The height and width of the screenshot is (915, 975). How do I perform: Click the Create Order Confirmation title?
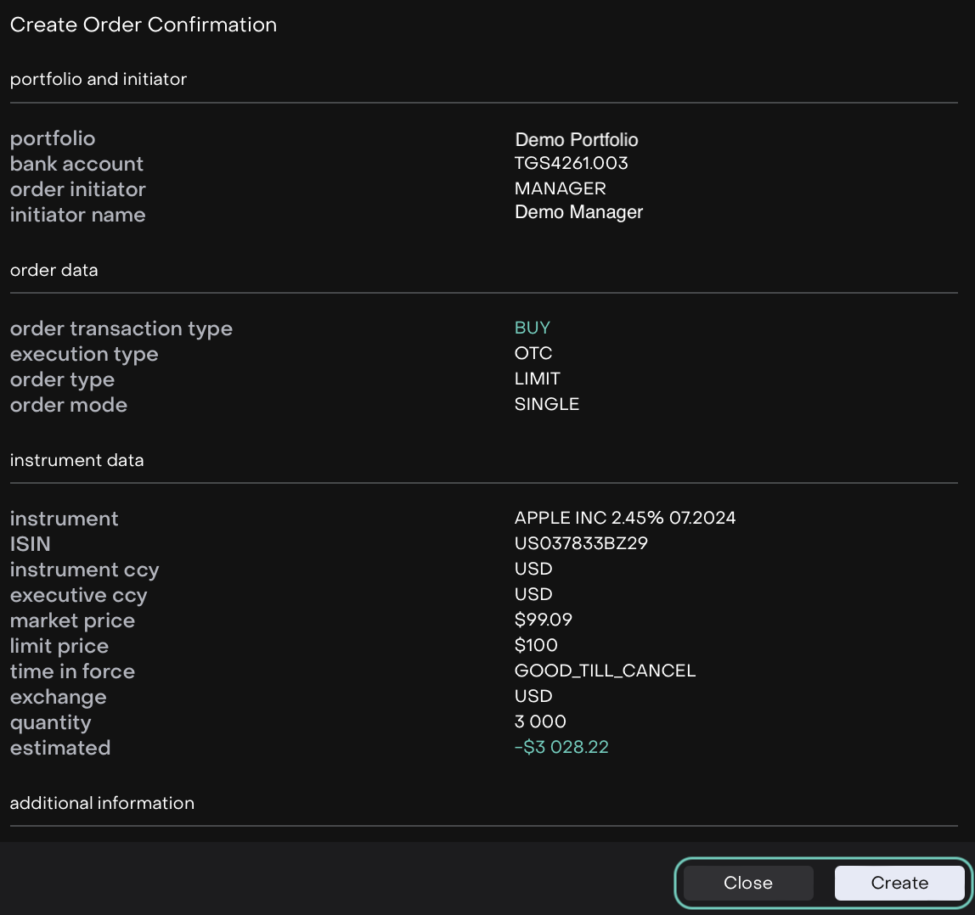(144, 25)
